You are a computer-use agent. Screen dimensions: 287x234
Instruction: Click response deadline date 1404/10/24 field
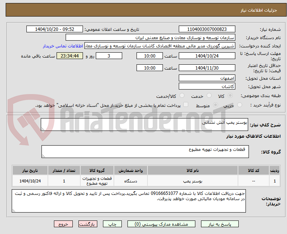tap(207, 56)
